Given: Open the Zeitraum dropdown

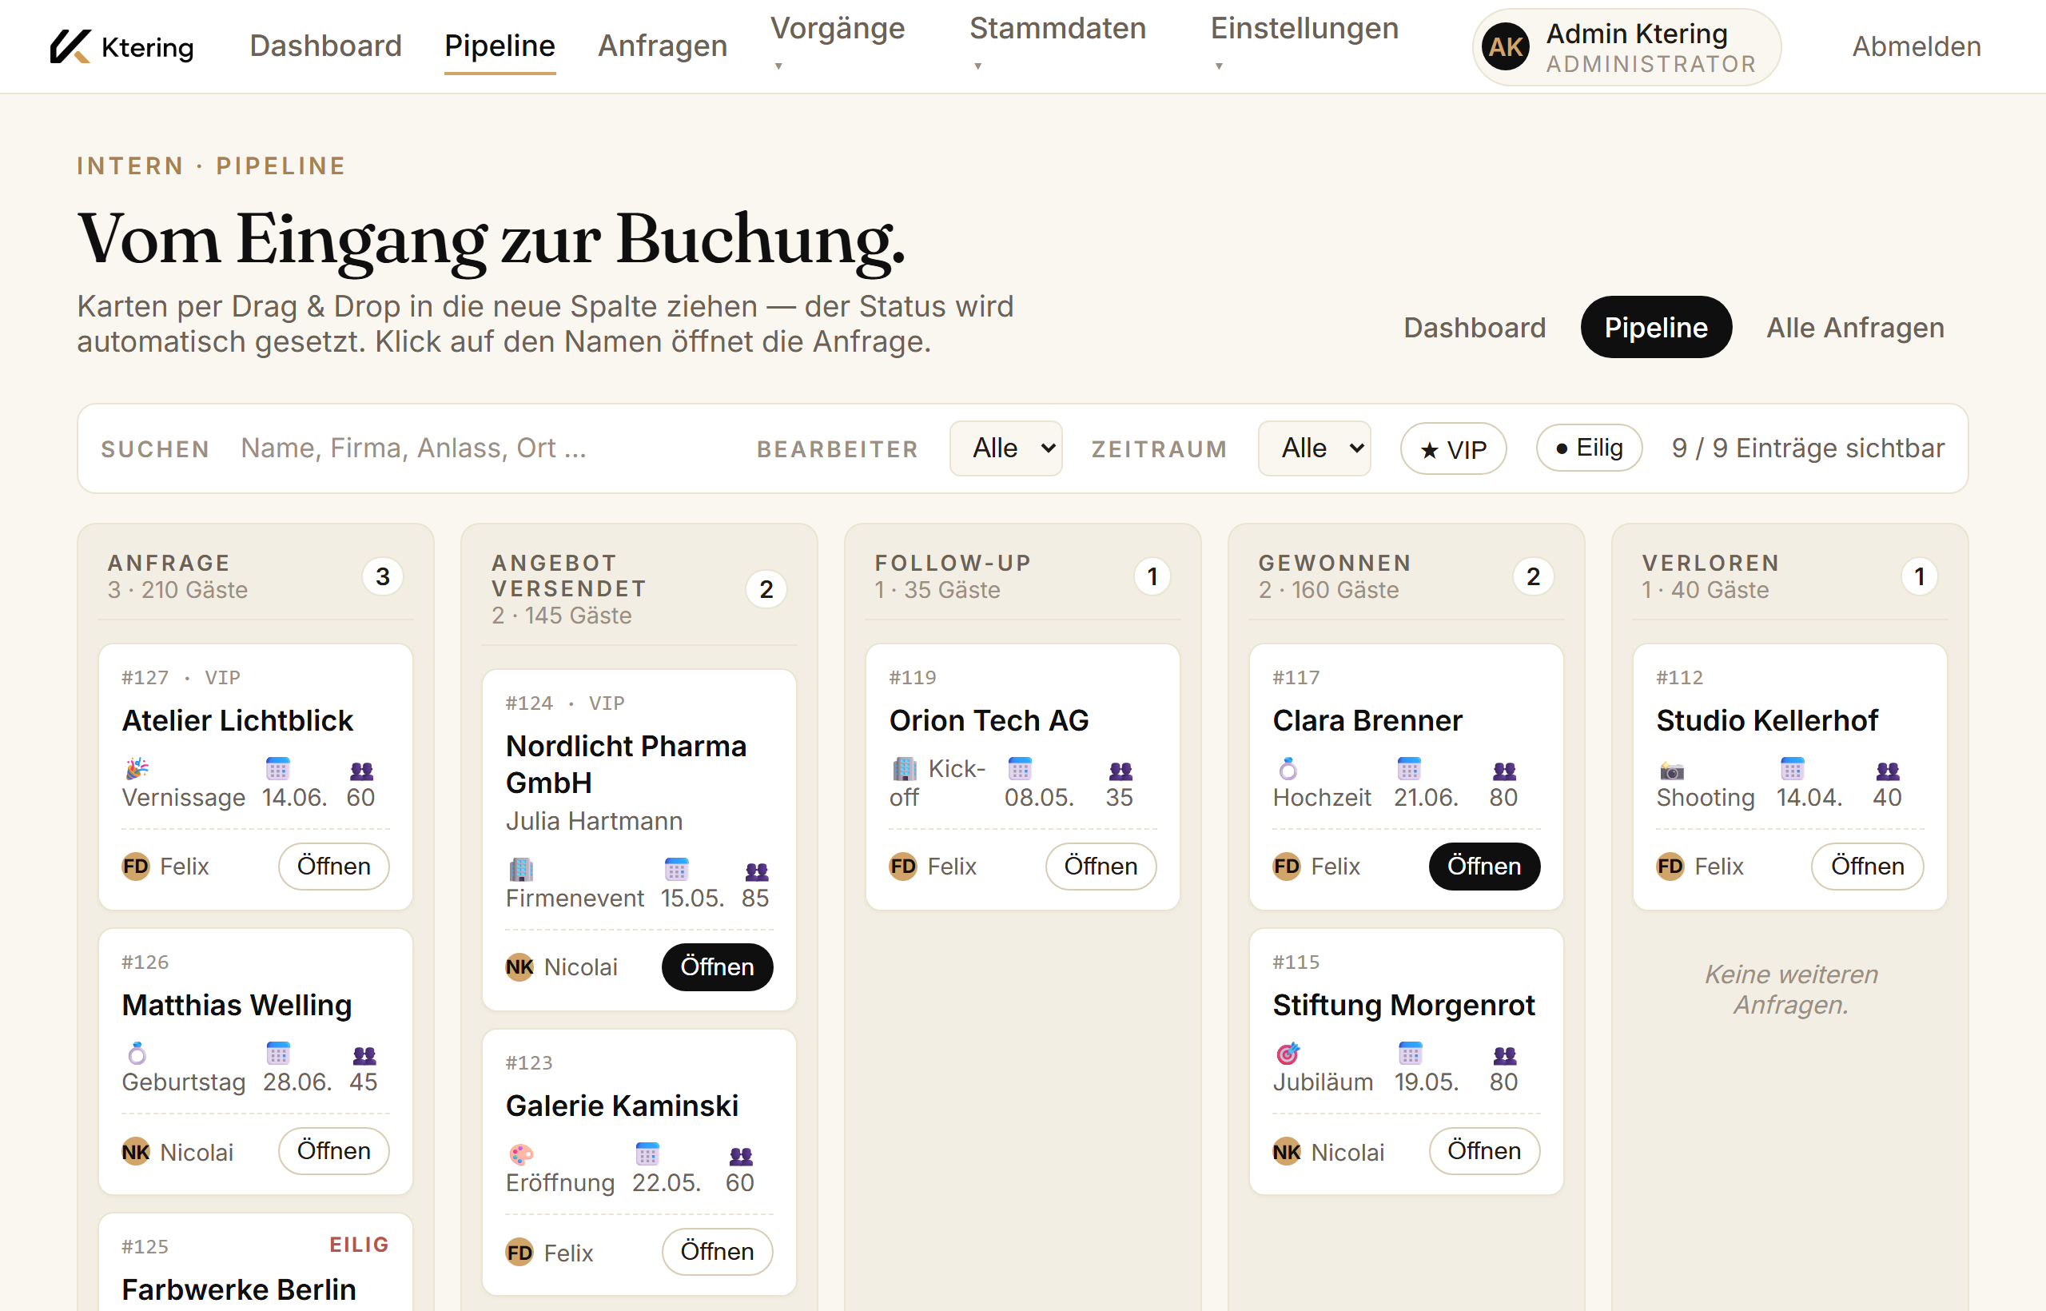Looking at the screenshot, I should [1314, 448].
